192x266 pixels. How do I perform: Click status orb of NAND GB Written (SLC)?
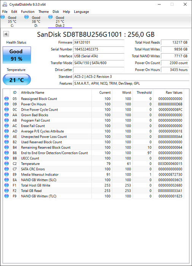pyautogui.click(x=6, y=180)
